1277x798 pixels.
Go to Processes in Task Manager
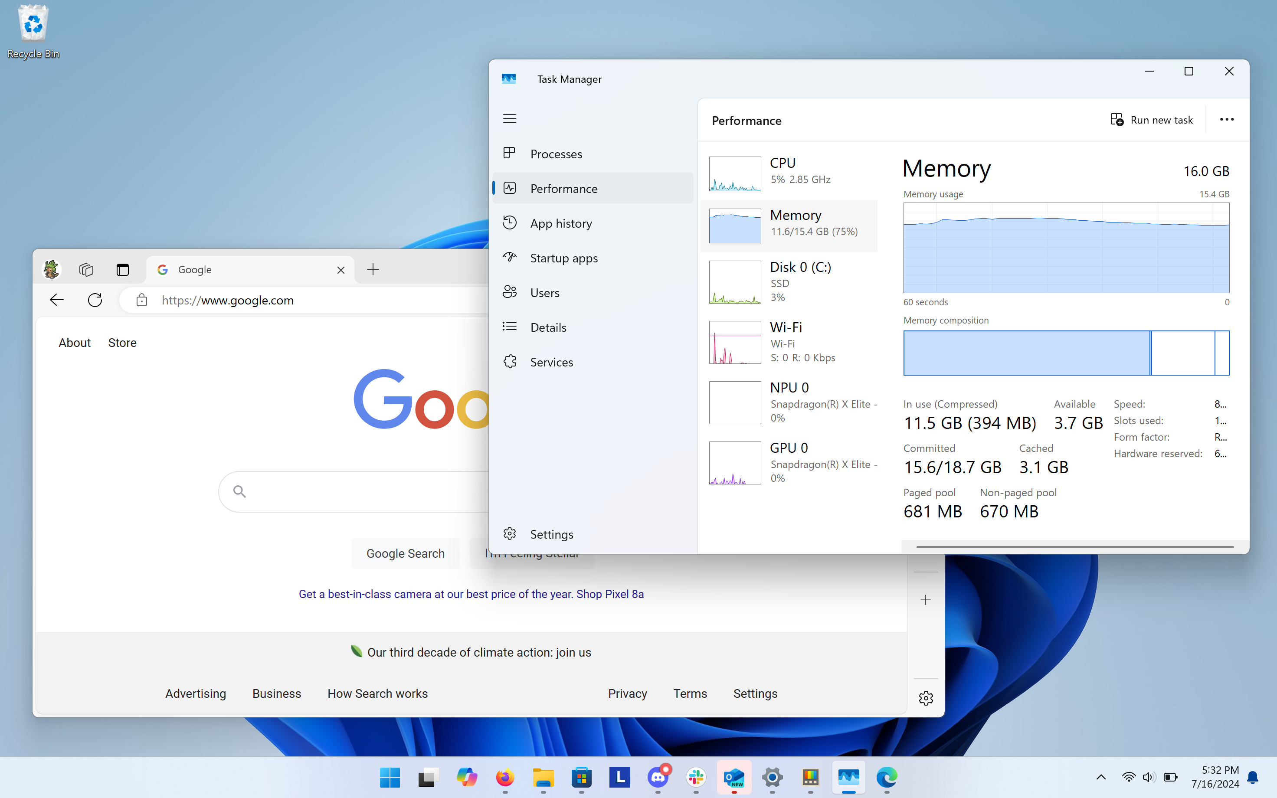pyautogui.click(x=593, y=154)
